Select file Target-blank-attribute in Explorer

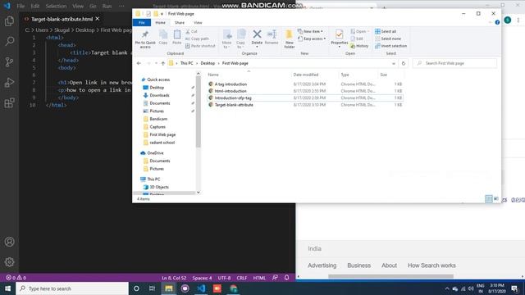pyautogui.click(x=234, y=105)
